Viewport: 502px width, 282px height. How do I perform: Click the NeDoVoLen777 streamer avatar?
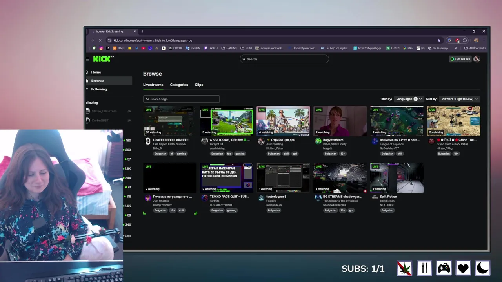pos(375,141)
